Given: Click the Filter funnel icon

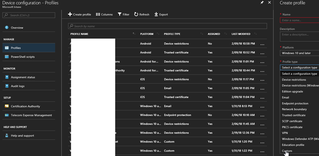Looking at the screenshot, I should tap(120, 14).
